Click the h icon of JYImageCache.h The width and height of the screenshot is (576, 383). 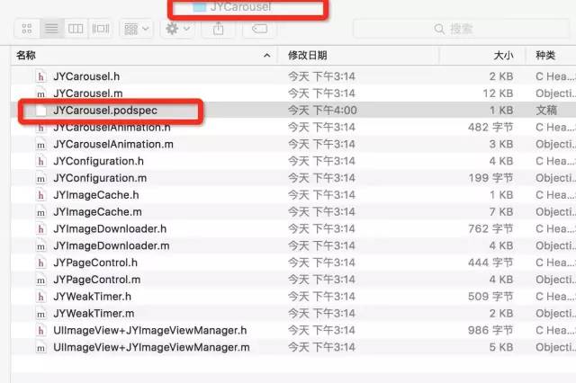click(x=40, y=195)
